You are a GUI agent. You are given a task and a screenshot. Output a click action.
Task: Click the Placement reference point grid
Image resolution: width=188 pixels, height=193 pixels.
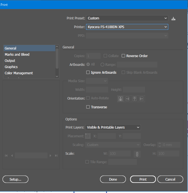coord(88,136)
